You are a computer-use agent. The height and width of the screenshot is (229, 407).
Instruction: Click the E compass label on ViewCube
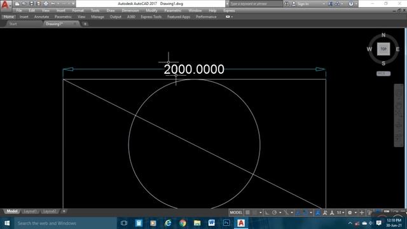point(397,49)
